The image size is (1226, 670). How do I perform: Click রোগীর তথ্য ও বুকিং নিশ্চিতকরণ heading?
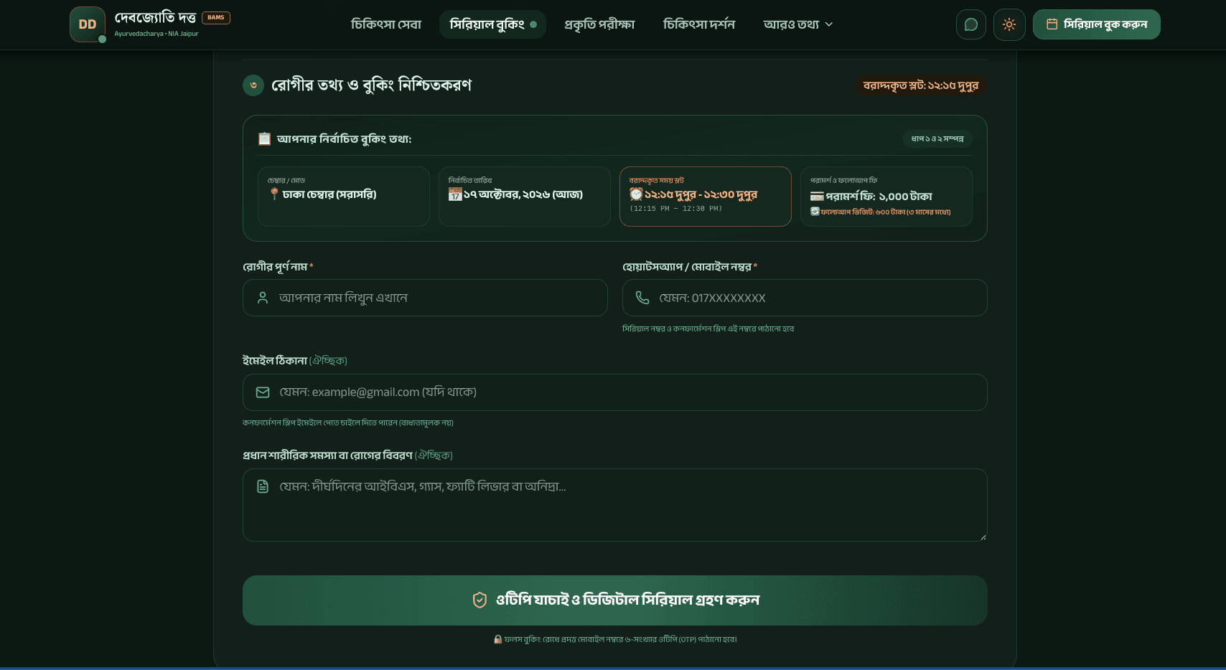click(371, 85)
